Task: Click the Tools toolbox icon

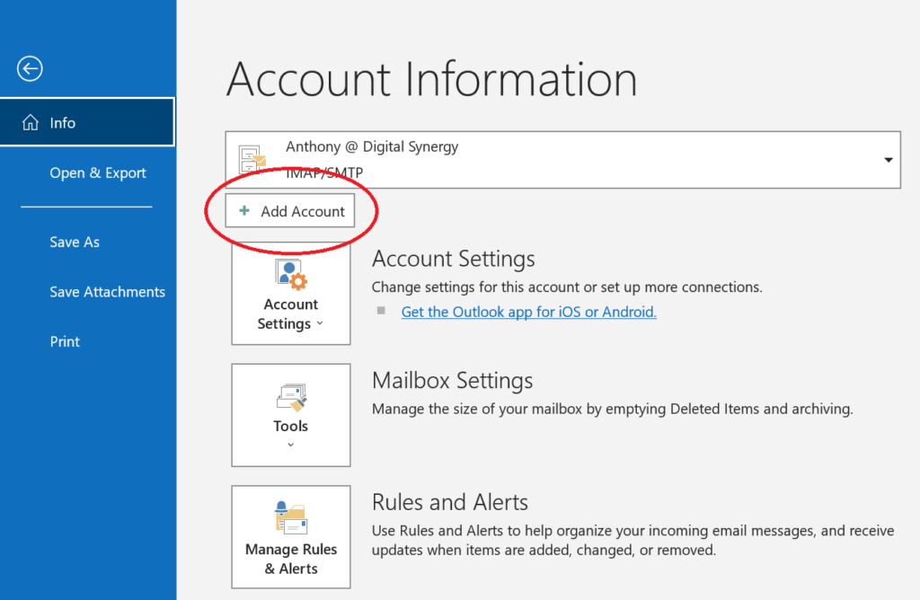Action: [290, 395]
